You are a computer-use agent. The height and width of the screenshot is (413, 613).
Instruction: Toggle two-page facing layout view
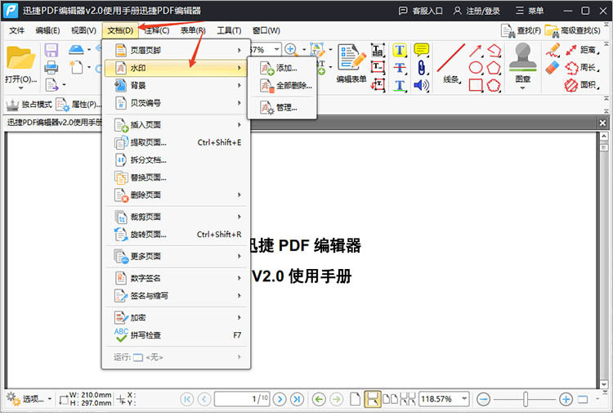coord(390,399)
